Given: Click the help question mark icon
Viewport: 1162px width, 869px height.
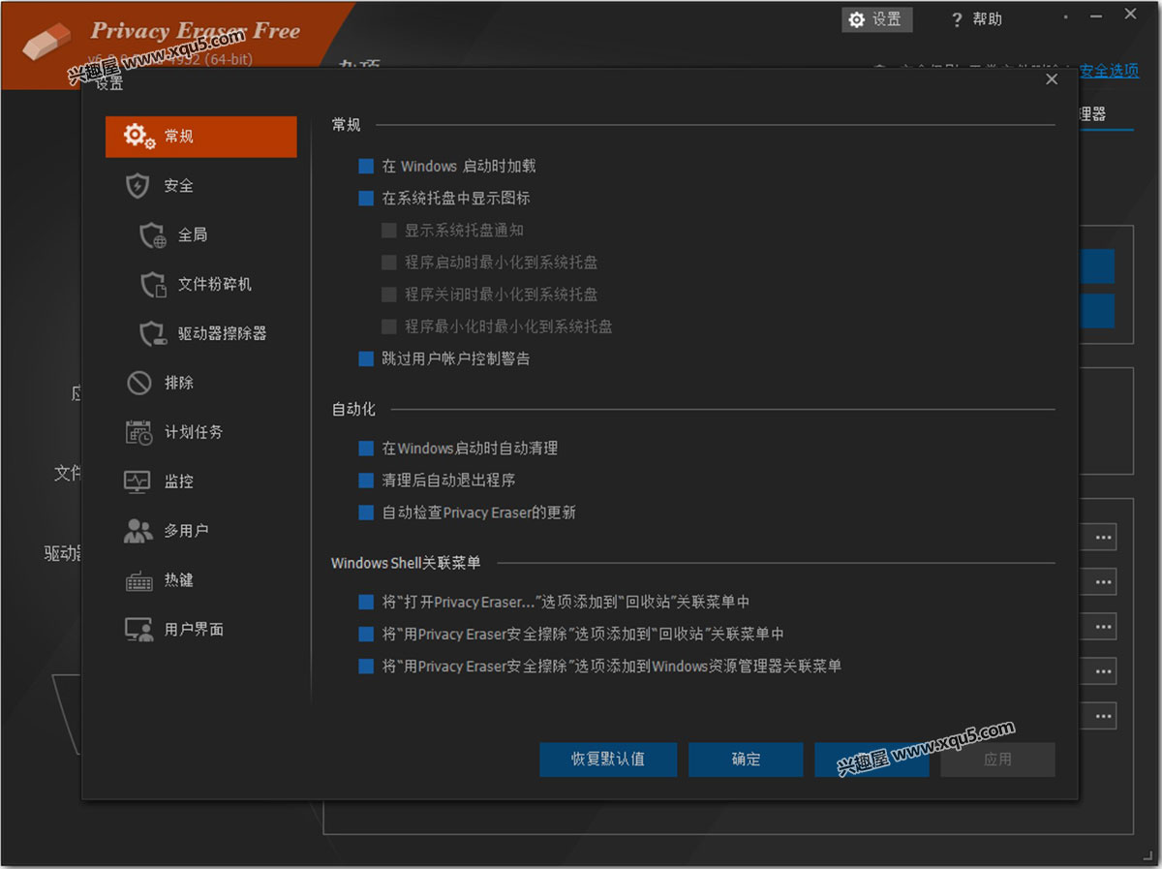Looking at the screenshot, I should click(x=957, y=20).
